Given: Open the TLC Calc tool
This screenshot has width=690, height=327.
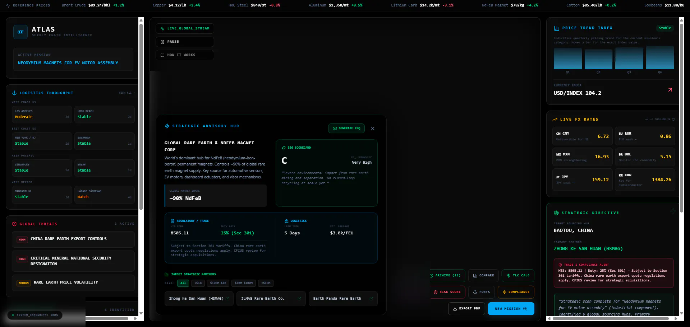Looking at the screenshot, I should [518, 276].
